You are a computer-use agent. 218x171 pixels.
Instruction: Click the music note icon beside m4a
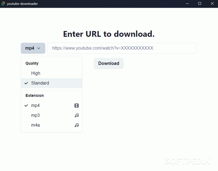[x=77, y=125]
